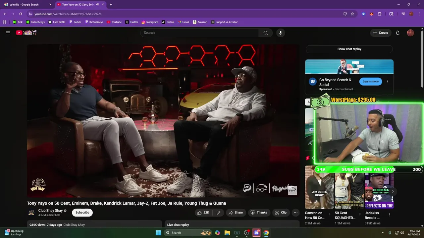424x238 pixels.
Task: Show next recommended videos with arrow
Action: pyautogui.click(x=393, y=192)
